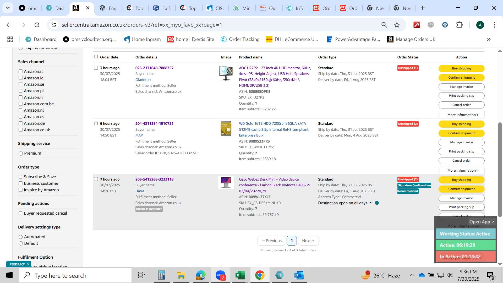The width and height of the screenshot is (503, 283).
Task: Open Outlook from the taskbar
Action: click(299, 275)
